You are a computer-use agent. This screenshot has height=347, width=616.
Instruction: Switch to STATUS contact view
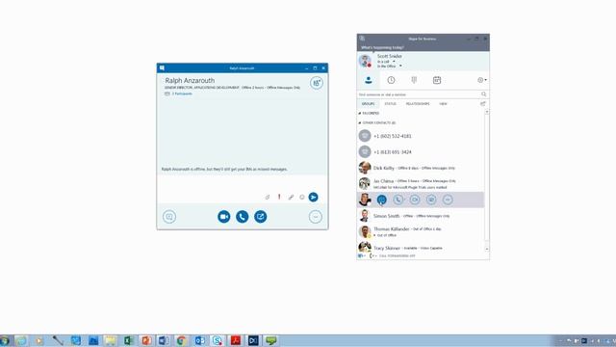click(x=390, y=104)
